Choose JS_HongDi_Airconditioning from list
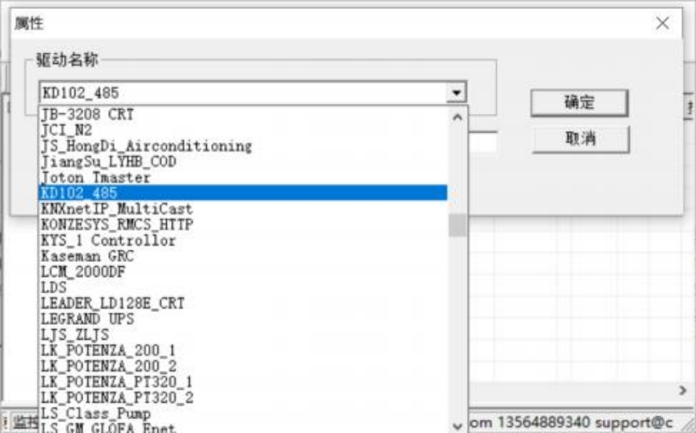This screenshot has width=696, height=433. pyautogui.click(x=243, y=147)
